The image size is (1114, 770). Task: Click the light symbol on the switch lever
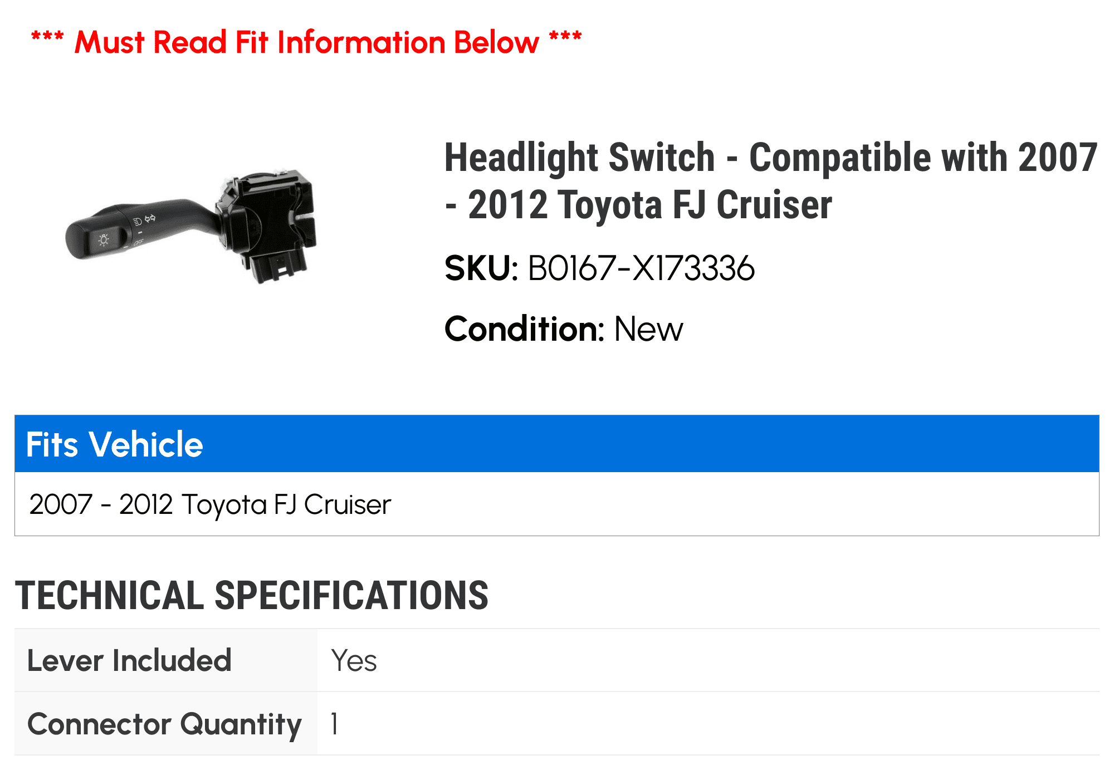pos(104,240)
